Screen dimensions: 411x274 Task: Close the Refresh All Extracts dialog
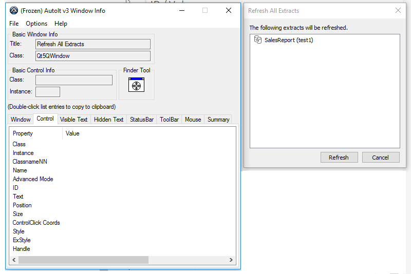tap(398, 10)
